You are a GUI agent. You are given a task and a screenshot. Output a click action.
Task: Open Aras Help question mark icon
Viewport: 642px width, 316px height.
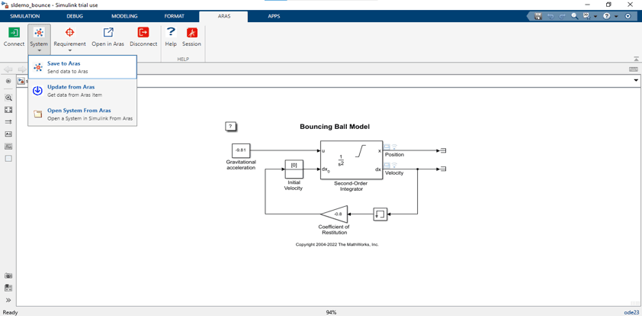coord(171,33)
